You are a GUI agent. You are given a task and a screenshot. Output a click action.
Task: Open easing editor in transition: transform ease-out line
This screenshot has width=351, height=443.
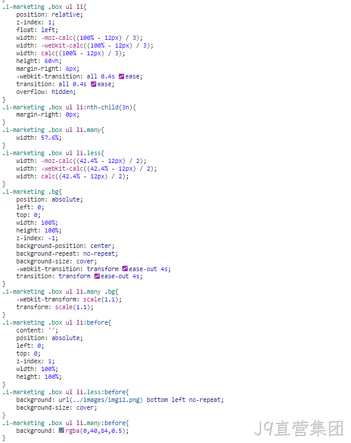97,277
